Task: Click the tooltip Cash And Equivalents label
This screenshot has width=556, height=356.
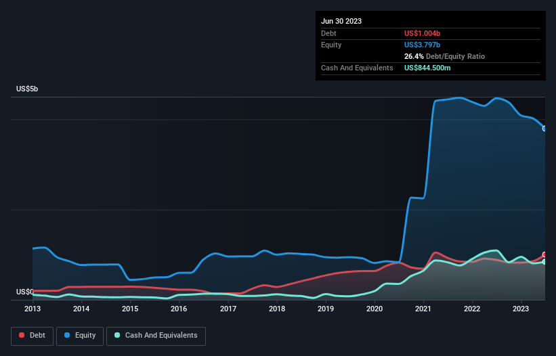Action: (357, 68)
